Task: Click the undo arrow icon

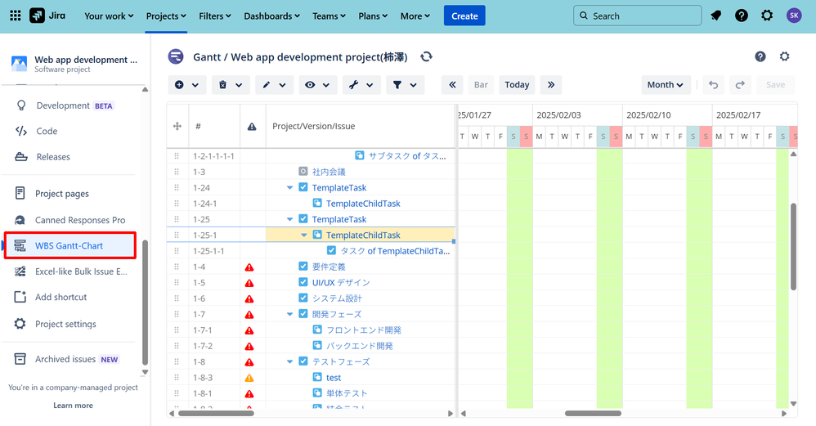Action: tap(714, 85)
